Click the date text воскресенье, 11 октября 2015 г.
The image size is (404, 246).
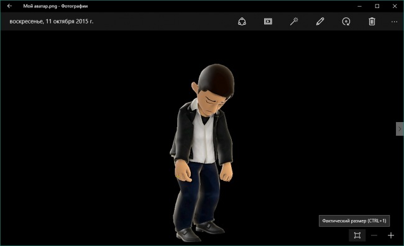pyautogui.click(x=51, y=22)
